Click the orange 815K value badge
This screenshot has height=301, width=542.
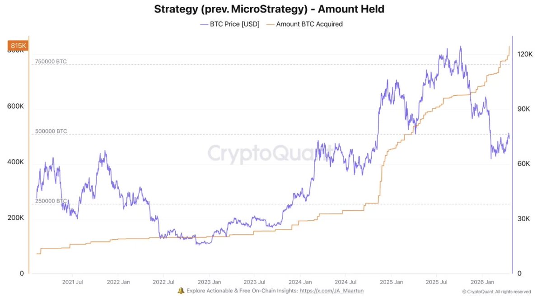(17, 46)
